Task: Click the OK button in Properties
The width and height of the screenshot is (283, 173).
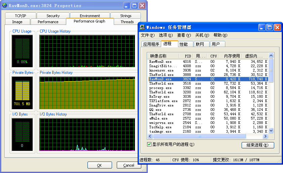Action: point(99,165)
